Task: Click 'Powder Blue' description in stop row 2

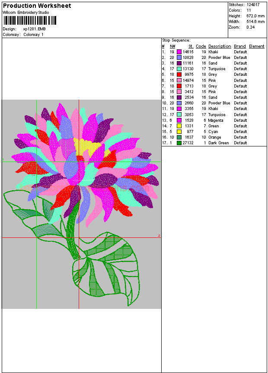Action: [219, 58]
